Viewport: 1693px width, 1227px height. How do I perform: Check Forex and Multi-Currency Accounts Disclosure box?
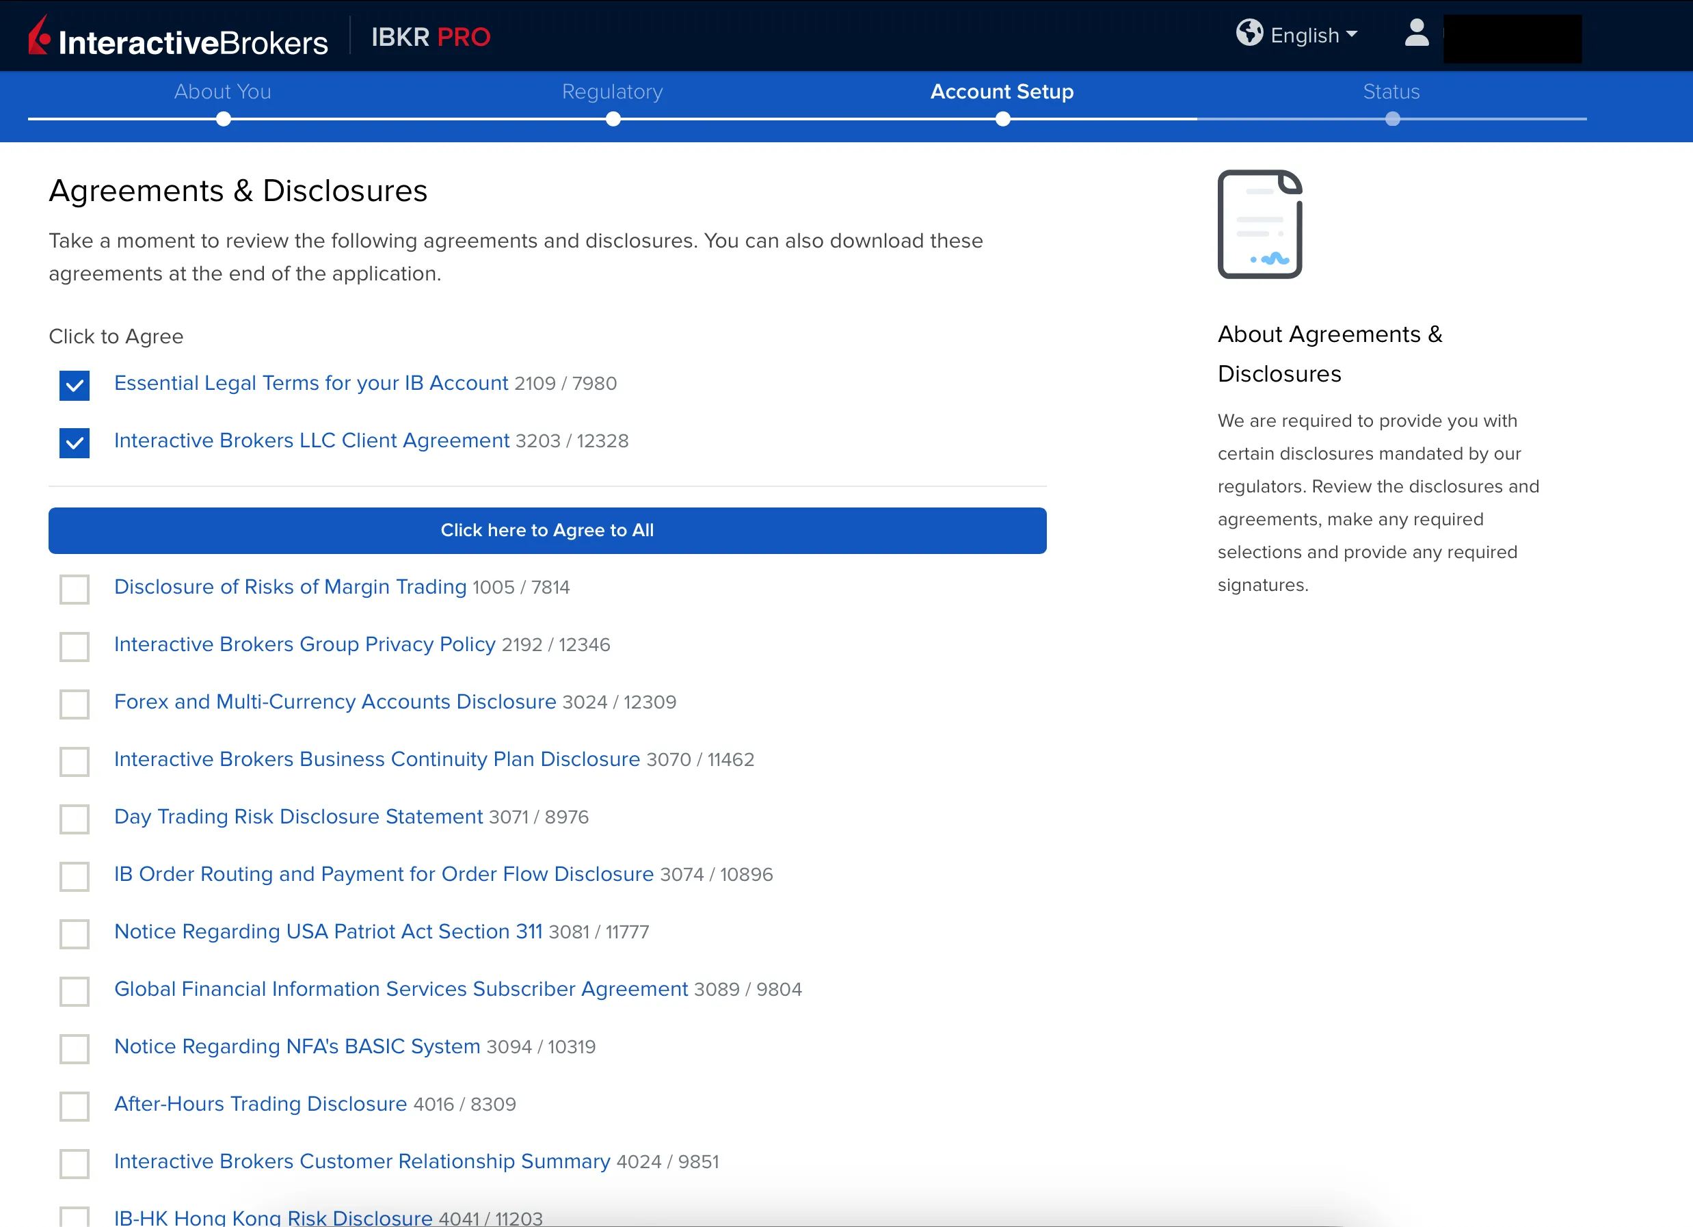click(75, 704)
